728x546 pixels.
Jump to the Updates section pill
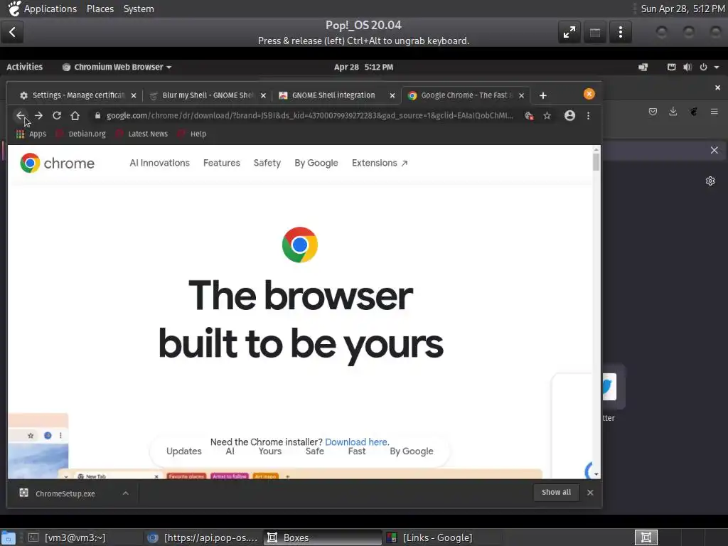184,451
